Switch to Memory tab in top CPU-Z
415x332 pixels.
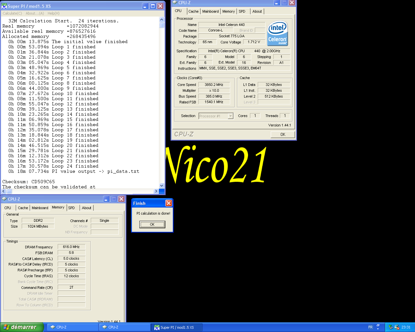tap(229, 11)
